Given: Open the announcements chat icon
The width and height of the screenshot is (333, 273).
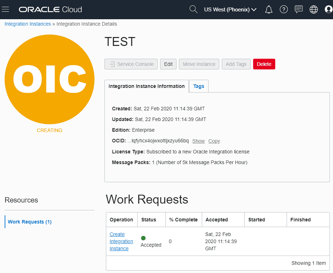Looking at the screenshot, I should [299, 9].
